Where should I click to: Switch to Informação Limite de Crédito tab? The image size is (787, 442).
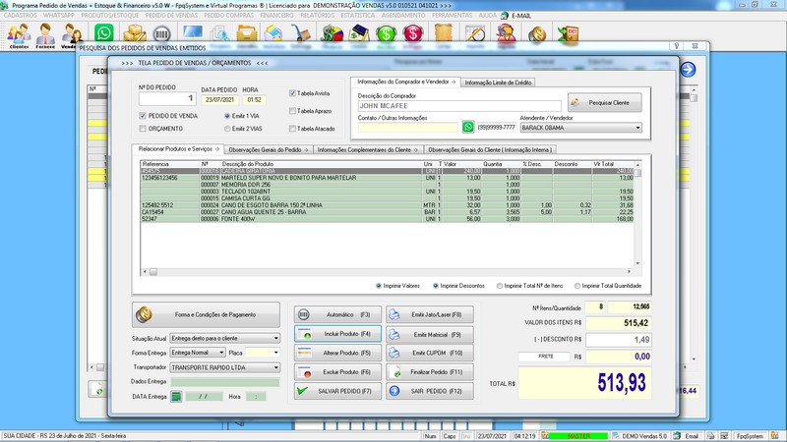click(x=498, y=83)
